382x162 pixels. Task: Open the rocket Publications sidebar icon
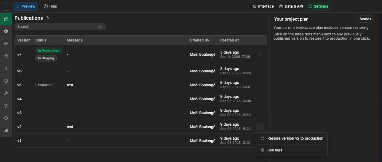pyautogui.click(x=6, y=19)
